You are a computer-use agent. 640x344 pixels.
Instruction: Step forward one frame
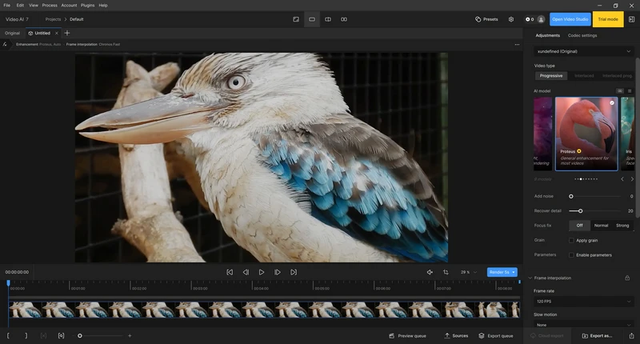point(278,272)
